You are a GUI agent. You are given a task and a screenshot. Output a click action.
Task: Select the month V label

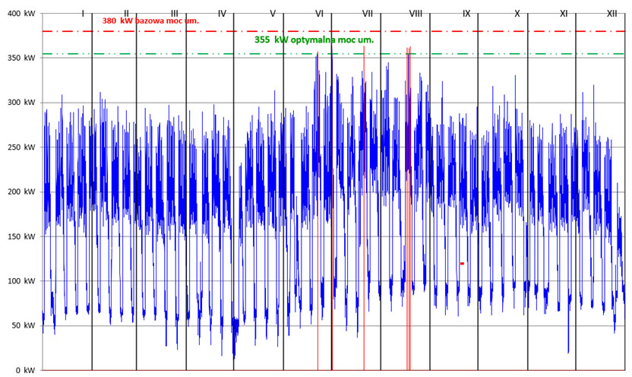tap(273, 14)
